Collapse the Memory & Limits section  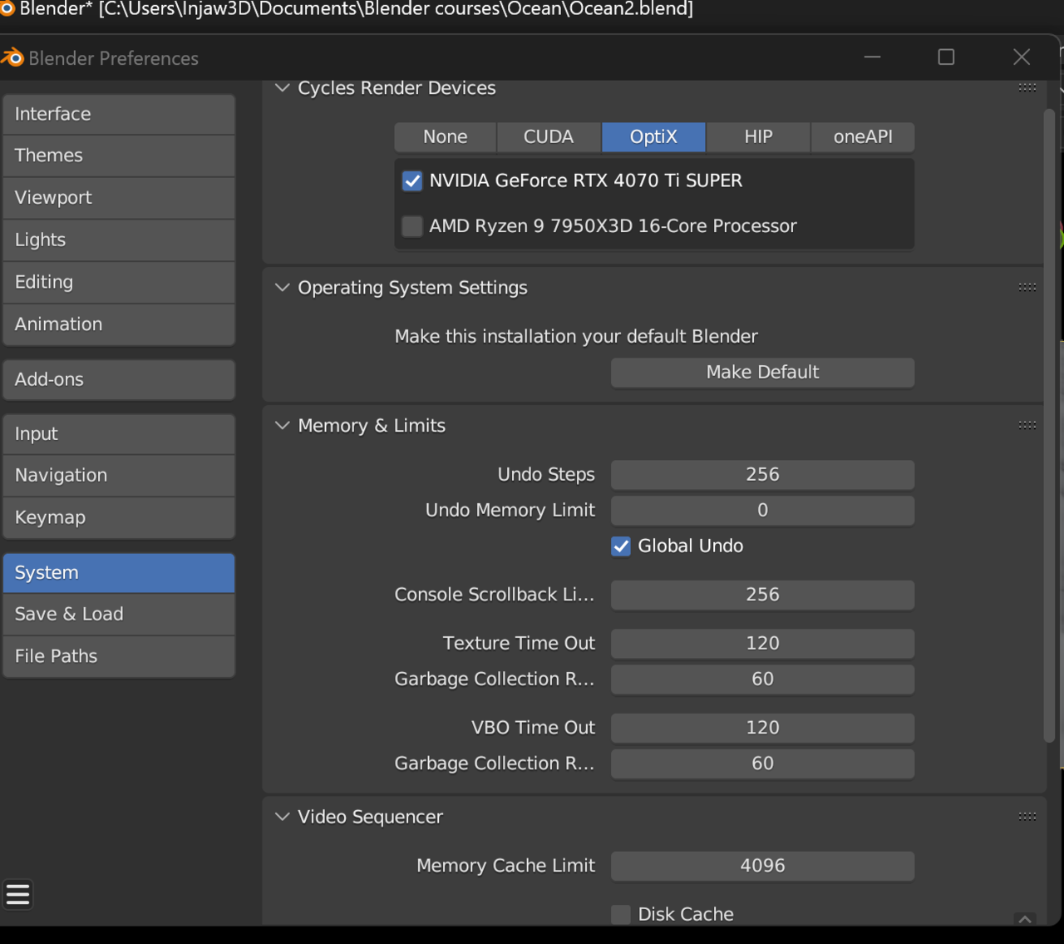pyautogui.click(x=283, y=426)
